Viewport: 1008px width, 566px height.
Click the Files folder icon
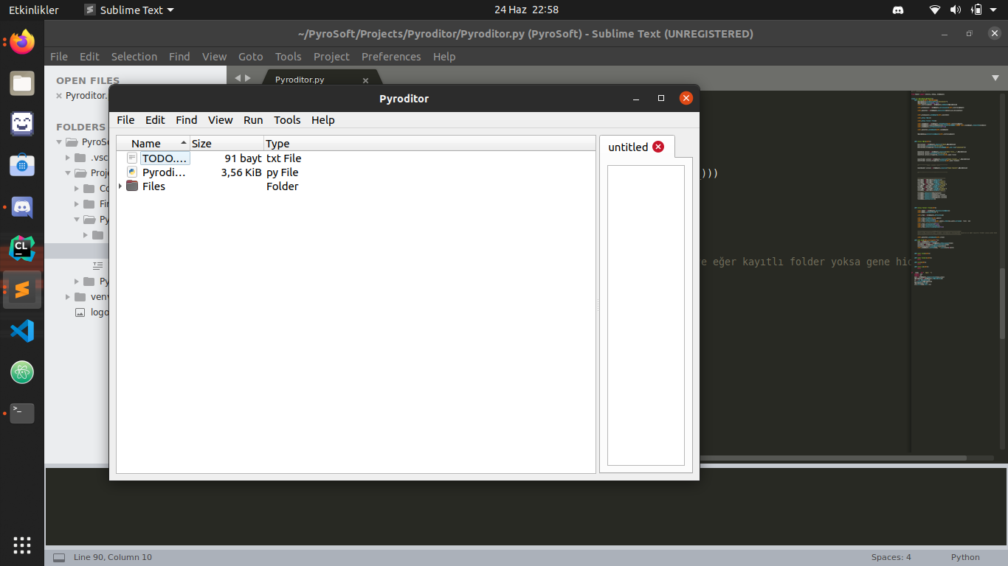click(x=132, y=186)
